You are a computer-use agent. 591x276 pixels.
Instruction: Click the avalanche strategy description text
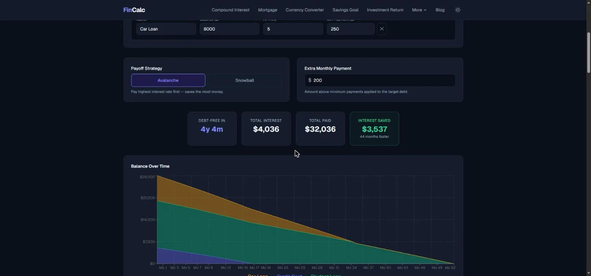click(177, 92)
